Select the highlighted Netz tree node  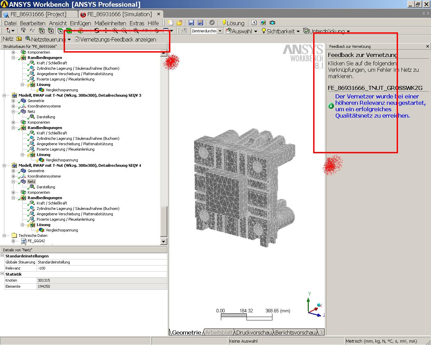coord(31,182)
